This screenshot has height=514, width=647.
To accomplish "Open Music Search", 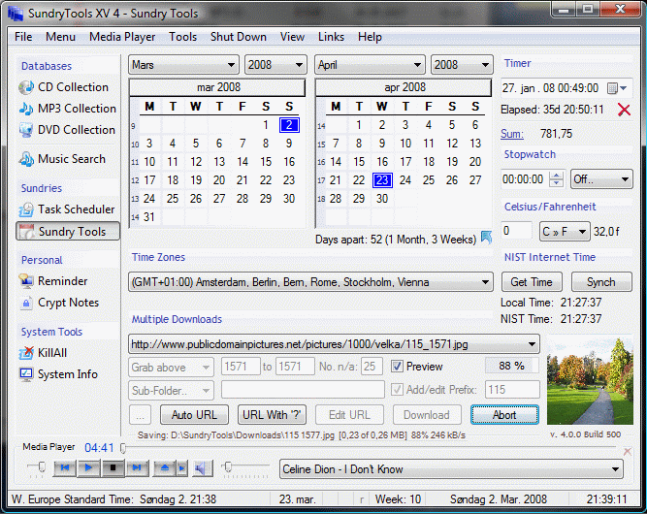I will tap(62, 159).
